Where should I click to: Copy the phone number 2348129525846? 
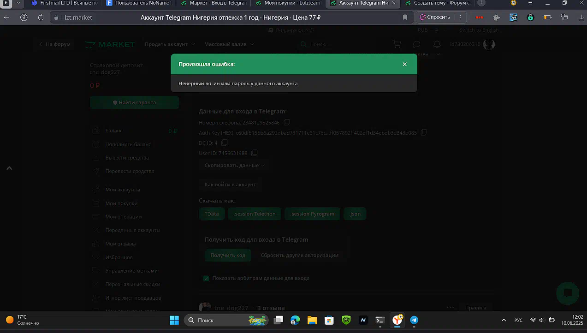pos(287,122)
